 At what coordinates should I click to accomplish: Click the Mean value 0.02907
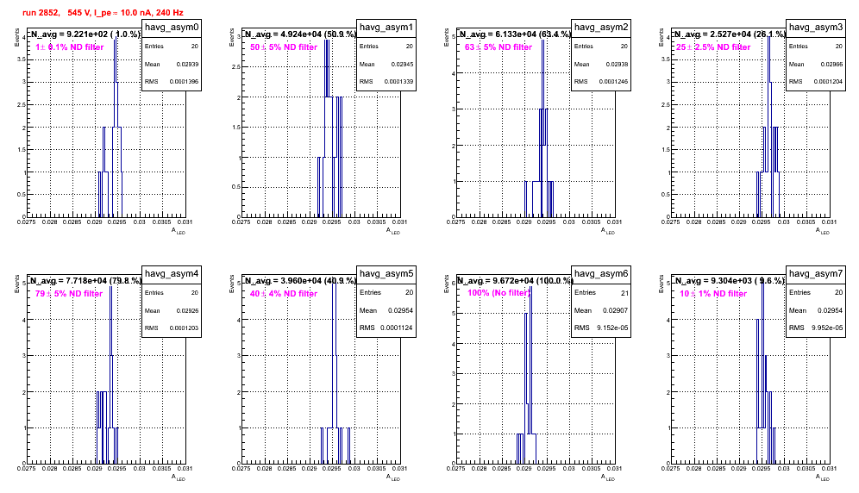pos(615,310)
